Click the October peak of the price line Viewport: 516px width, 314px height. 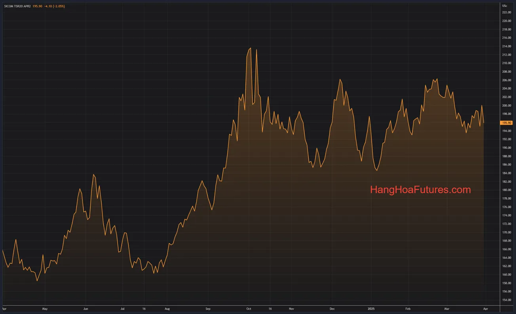[250, 47]
